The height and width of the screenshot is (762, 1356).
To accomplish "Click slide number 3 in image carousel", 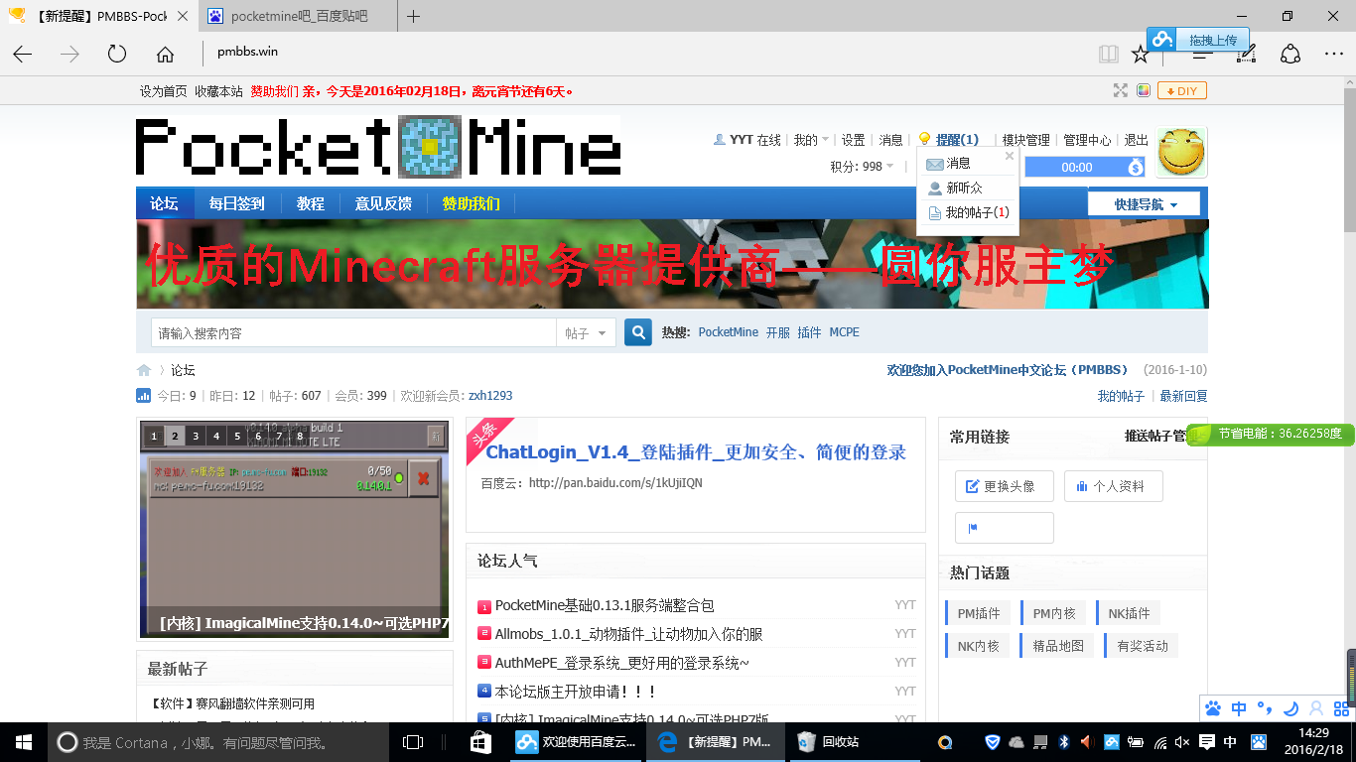I will tap(197, 436).
